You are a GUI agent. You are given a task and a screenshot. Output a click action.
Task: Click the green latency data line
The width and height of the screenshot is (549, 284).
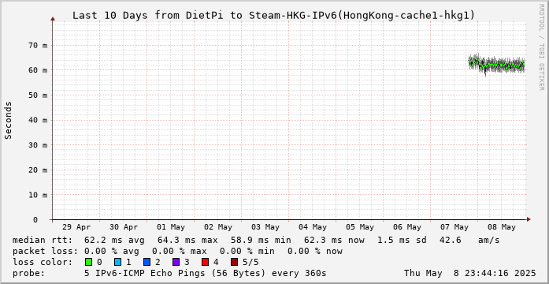(x=497, y=65)
